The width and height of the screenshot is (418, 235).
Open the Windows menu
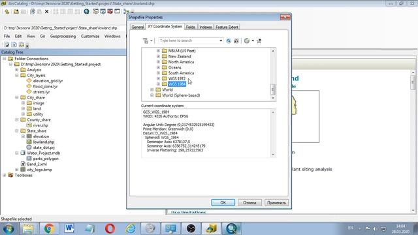[112, 37]
